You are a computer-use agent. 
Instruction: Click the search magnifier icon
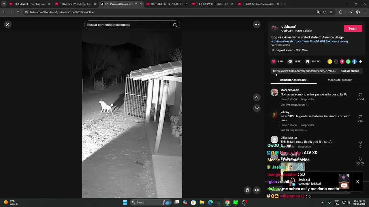[175, 25]
